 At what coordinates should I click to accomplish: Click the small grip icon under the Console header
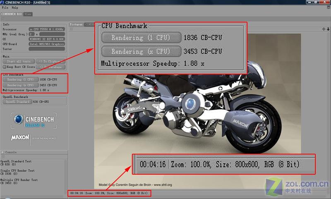(3, 156)
